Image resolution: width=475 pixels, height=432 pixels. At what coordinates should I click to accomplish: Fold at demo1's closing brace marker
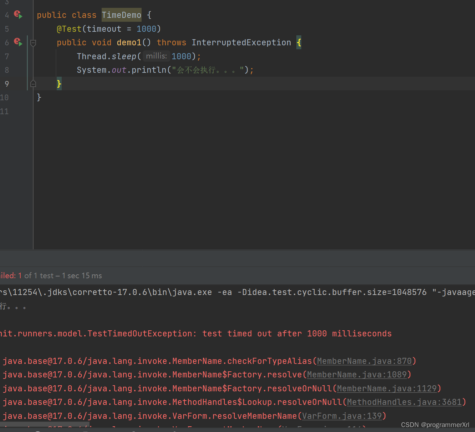[33, 84]
